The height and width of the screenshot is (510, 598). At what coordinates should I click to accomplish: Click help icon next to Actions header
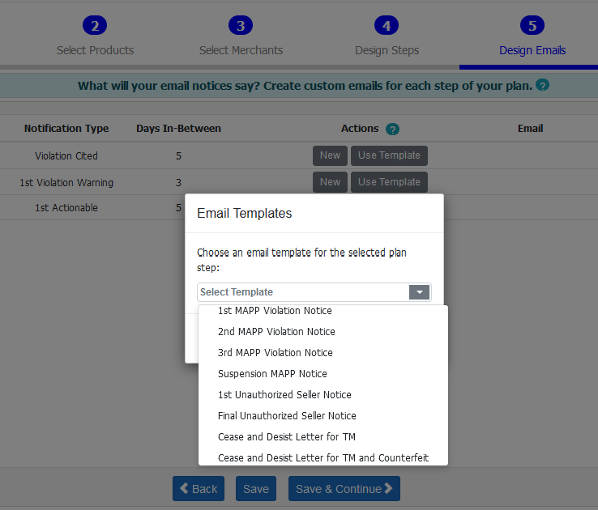(393, 129)
